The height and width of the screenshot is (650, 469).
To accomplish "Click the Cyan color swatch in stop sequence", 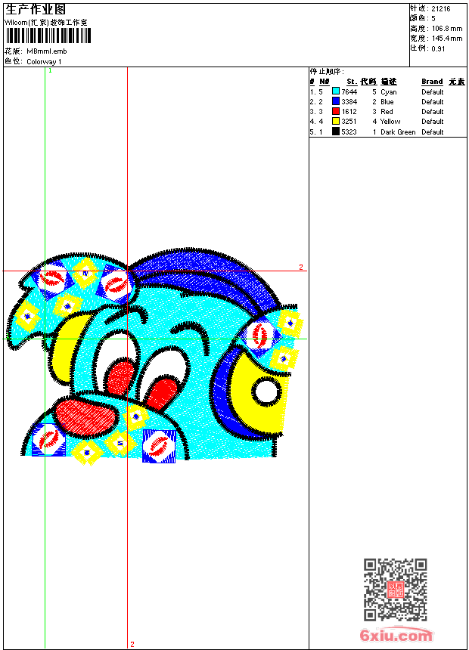I will [336, 91].
